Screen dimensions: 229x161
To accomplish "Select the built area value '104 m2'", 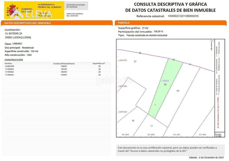I will pyautogui.click(x=34, y=51).
